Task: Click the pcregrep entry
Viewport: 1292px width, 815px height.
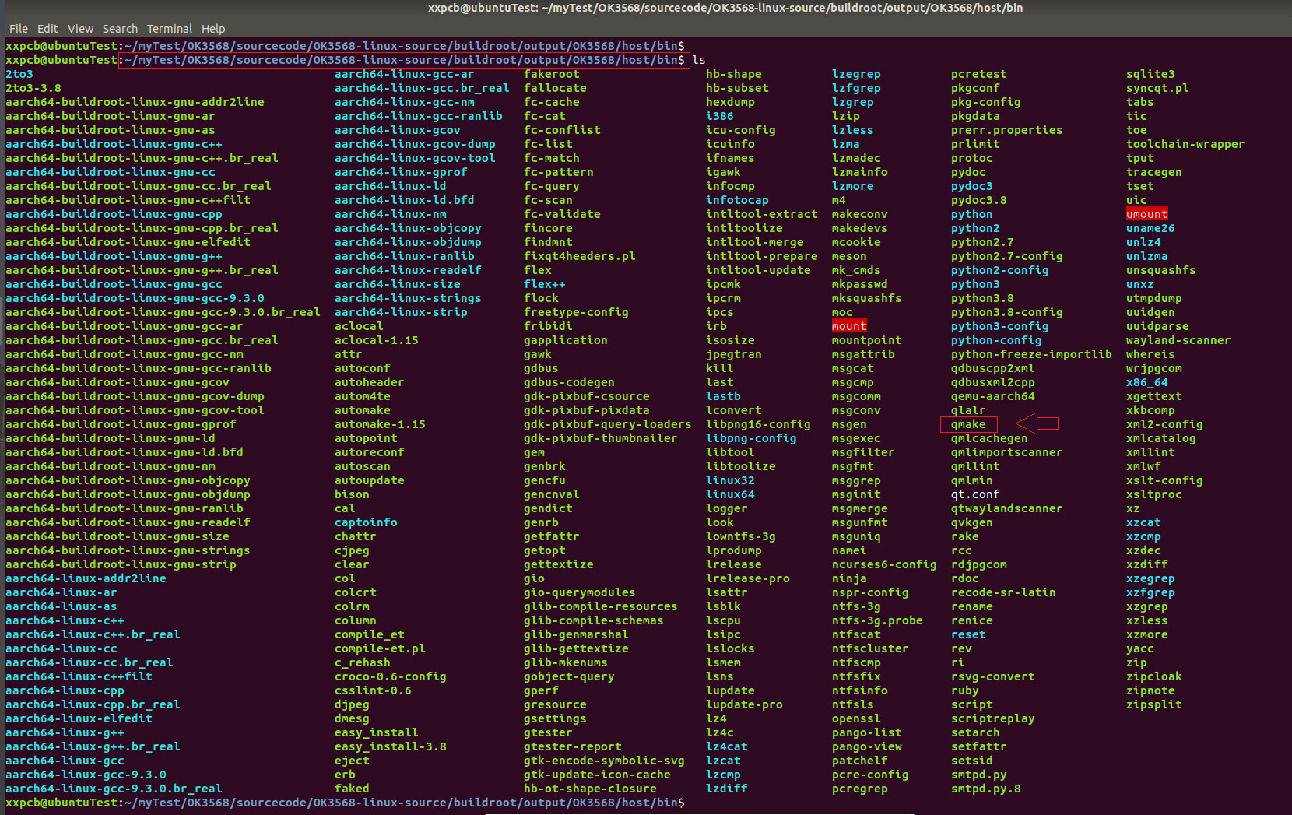Action: tap(860, 789)
